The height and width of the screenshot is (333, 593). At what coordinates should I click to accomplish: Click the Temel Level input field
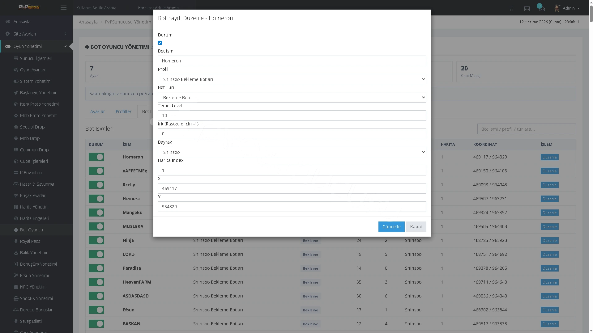pos(292,116)
